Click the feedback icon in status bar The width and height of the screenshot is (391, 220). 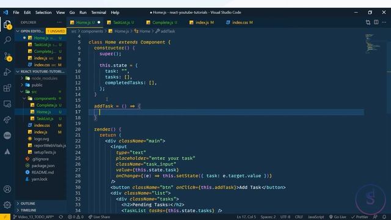[x=375, y=217]
